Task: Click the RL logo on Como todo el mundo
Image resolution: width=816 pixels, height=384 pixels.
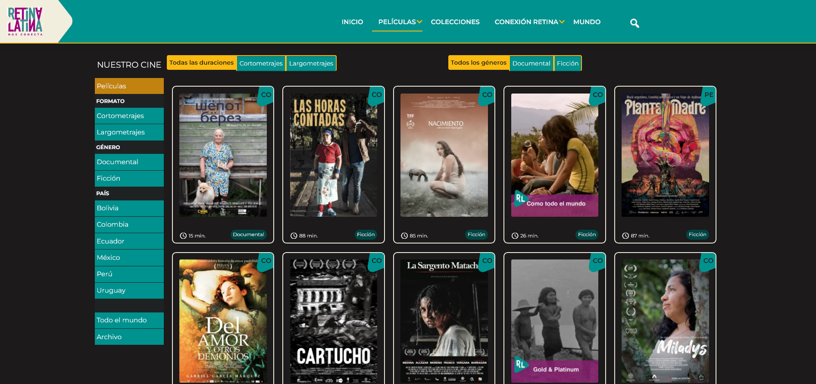Action: coord(521,198)
